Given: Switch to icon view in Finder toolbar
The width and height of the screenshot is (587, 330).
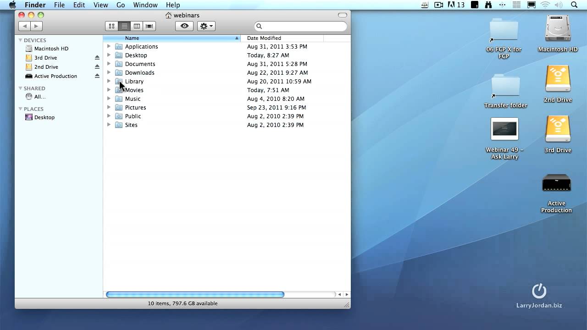Looking at the screenshot, I should point(111,26).
